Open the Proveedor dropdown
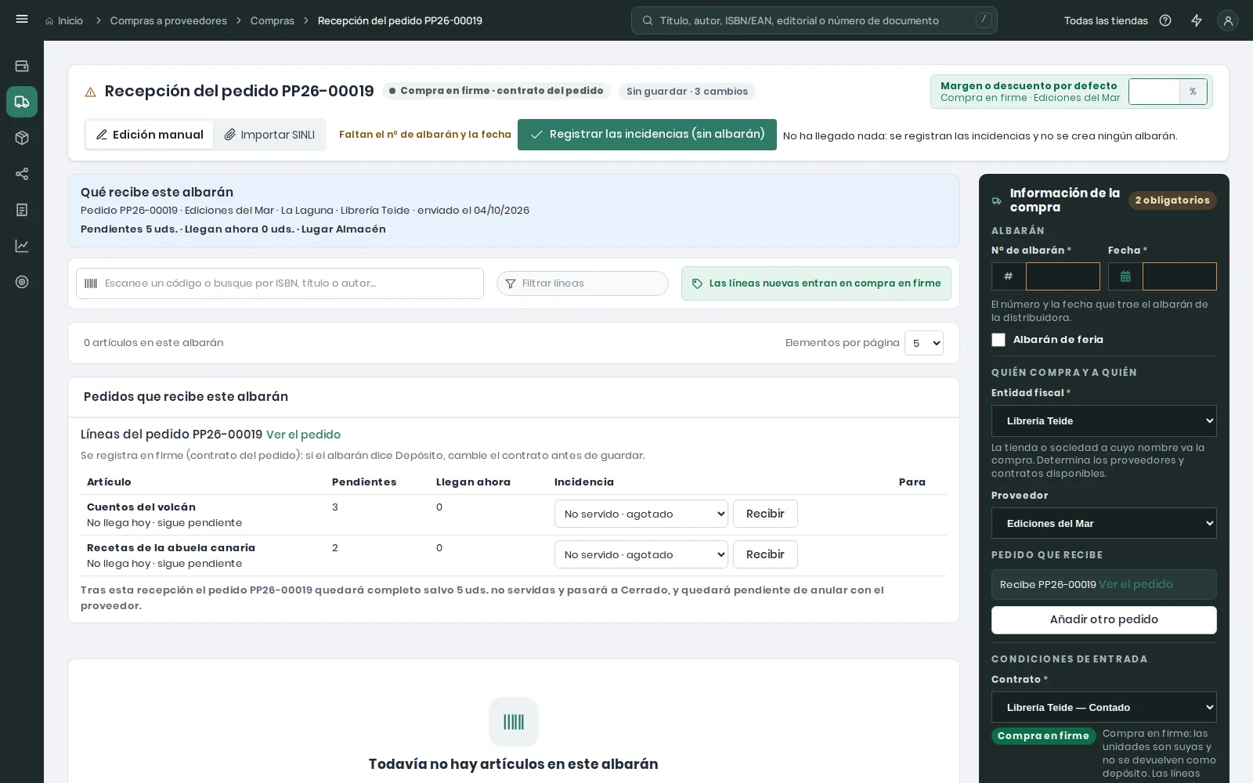Image resolution: width=1253 pixels, height=783 pixels. click(x=1104, y=523)
